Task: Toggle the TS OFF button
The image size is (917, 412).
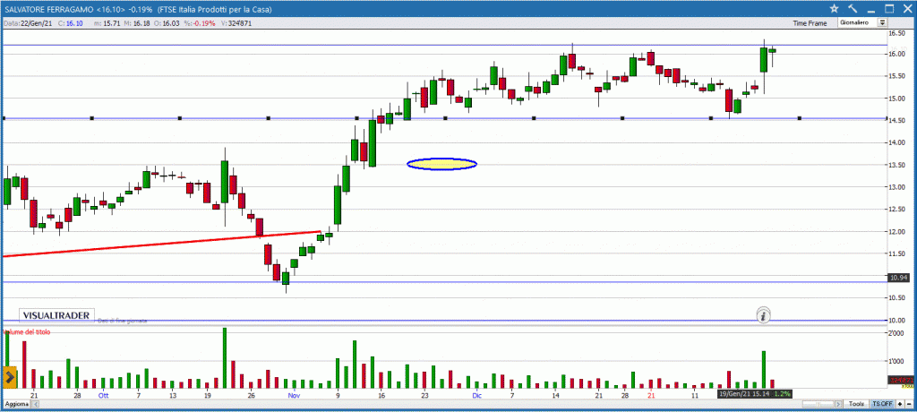Action: click(x=882, y=405)
